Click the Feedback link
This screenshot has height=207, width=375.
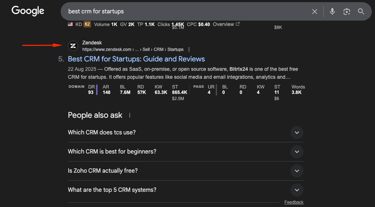tap(294, 202)
